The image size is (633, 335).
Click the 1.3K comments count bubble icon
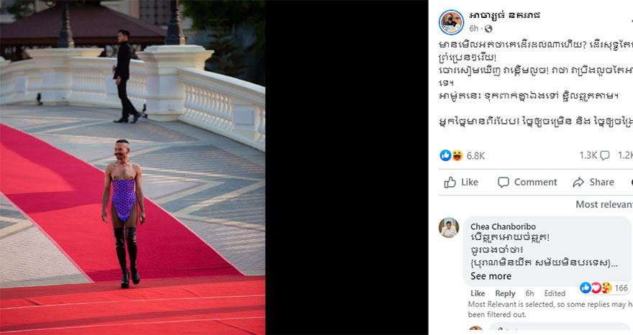tap(605, 155)
